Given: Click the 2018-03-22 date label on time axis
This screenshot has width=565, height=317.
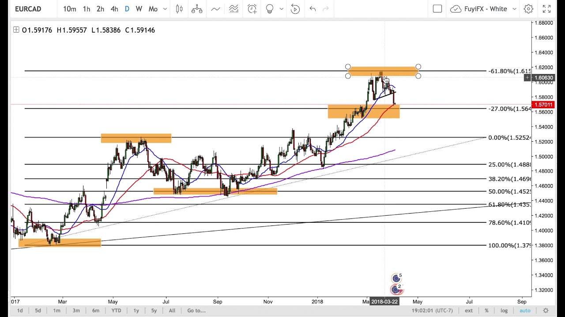Looking at the screenshot, I should (x=384, y=302).
